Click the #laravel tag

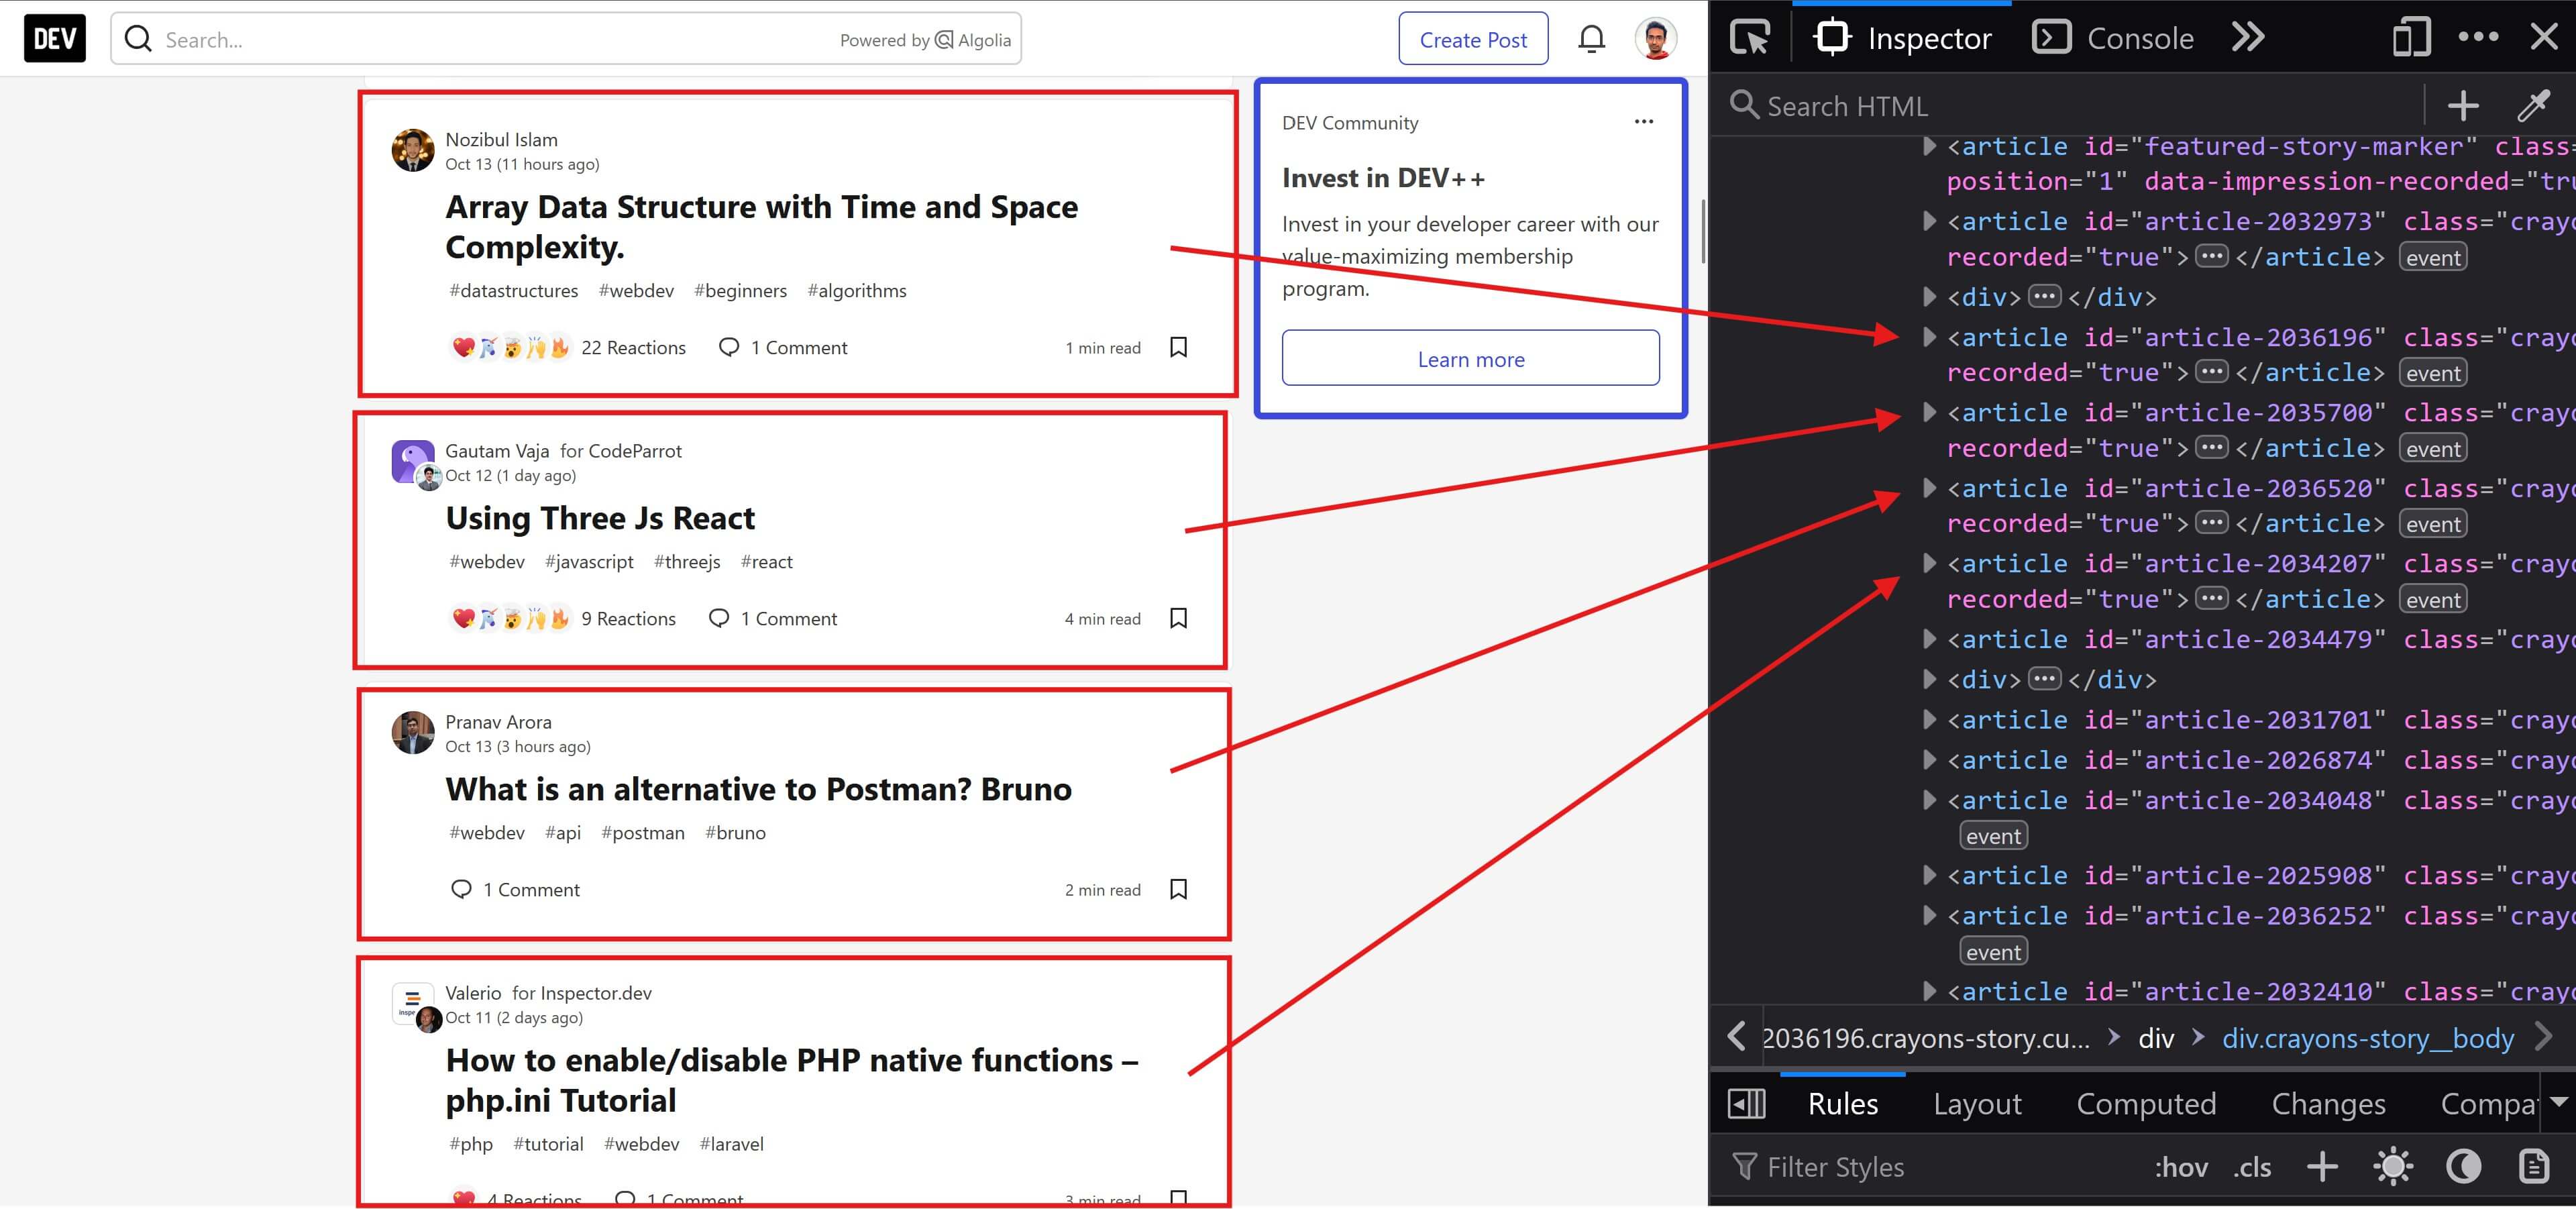tap(731, 1143)
